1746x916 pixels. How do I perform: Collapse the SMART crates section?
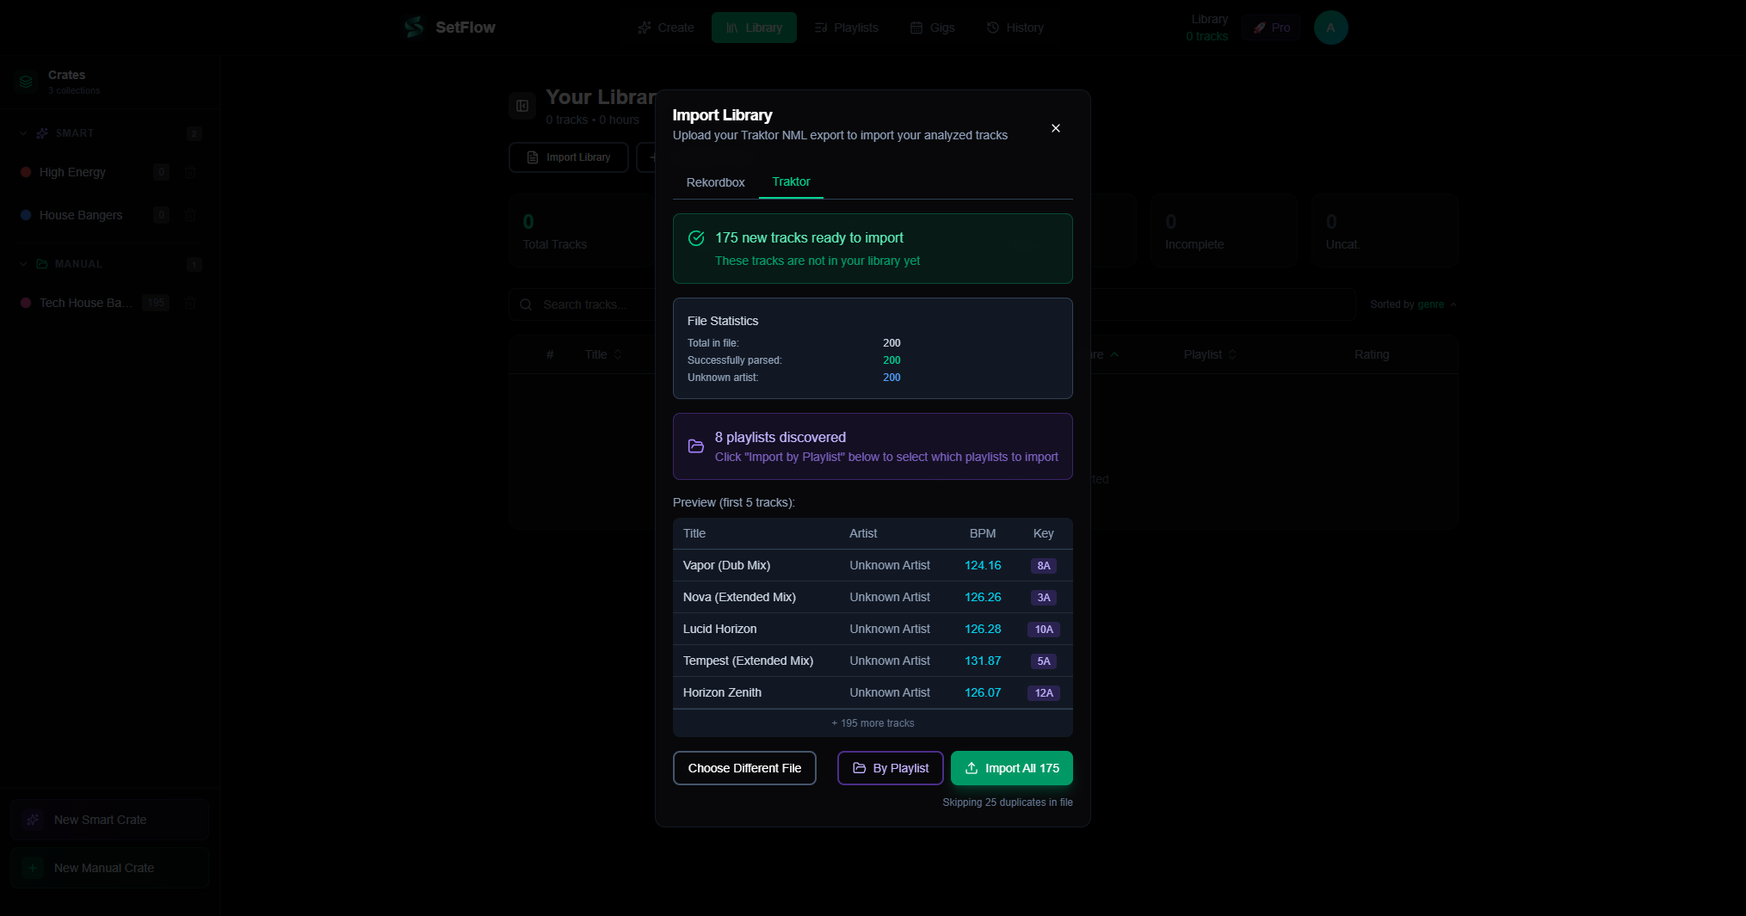[22, 133]
